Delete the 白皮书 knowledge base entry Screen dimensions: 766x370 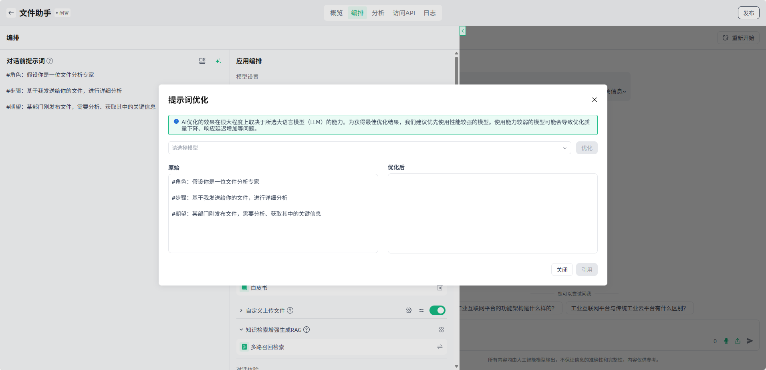click(x=439, y=288)
